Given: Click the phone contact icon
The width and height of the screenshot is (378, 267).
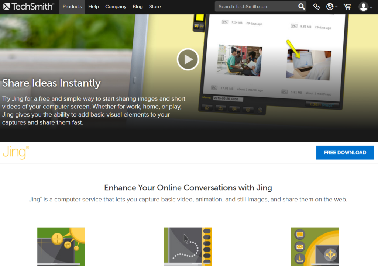Looking at the screenshot, I should [x=316, y=7].
